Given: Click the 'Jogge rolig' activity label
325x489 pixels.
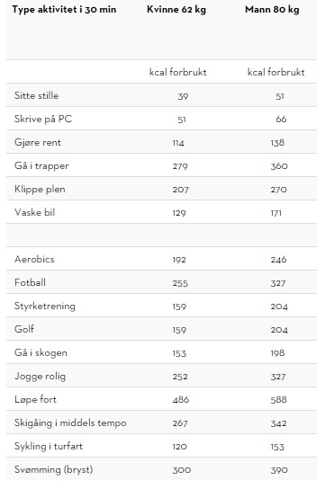Looking at the screenshot, I should pos(40,377).
